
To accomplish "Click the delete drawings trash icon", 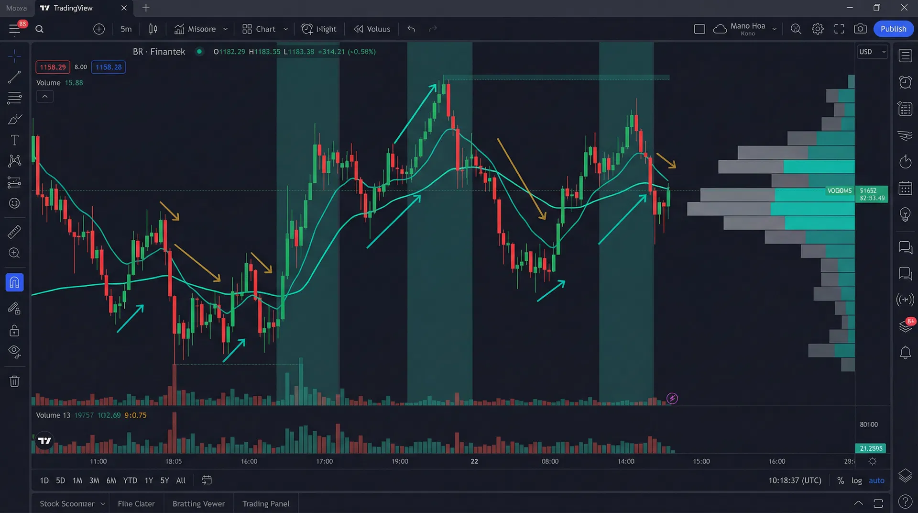I will [x=14, y=381].
